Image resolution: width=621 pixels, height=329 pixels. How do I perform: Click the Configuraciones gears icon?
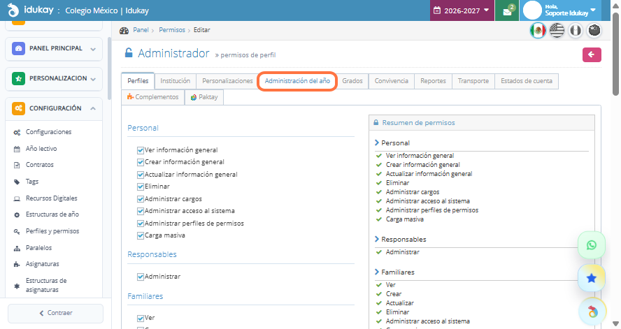pos(17,133)
